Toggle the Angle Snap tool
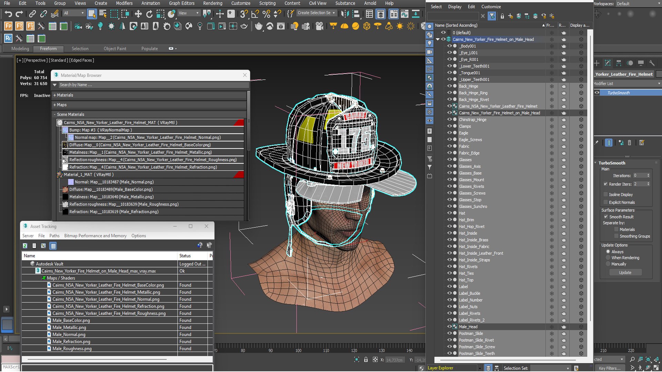The height and width of the screenshot is (372, 662). tap(255, 14)
